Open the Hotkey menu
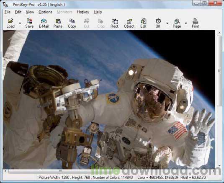 tap(83, 12)
